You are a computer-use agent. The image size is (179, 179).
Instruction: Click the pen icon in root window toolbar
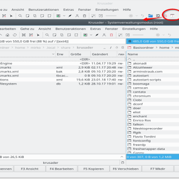coord(97,35)
